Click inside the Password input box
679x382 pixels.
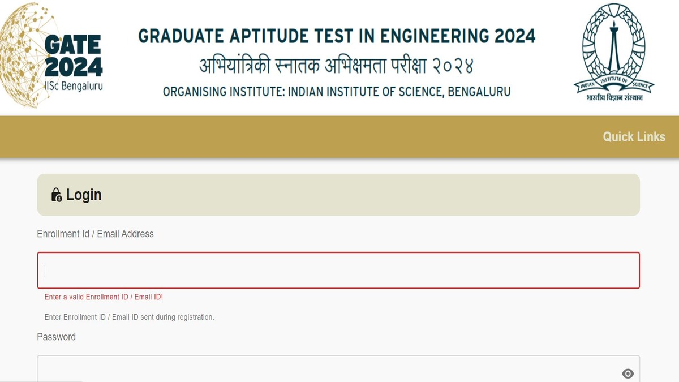(328, 371)
